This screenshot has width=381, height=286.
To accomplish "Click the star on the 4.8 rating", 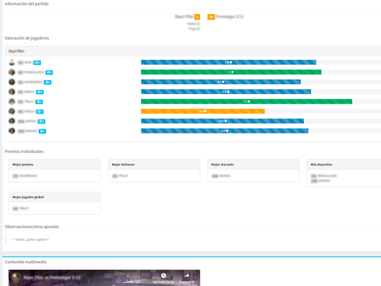I will pos(205,111).
